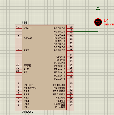Click pin number 21 on U1
114x115 pixels.
pos(71,55)
